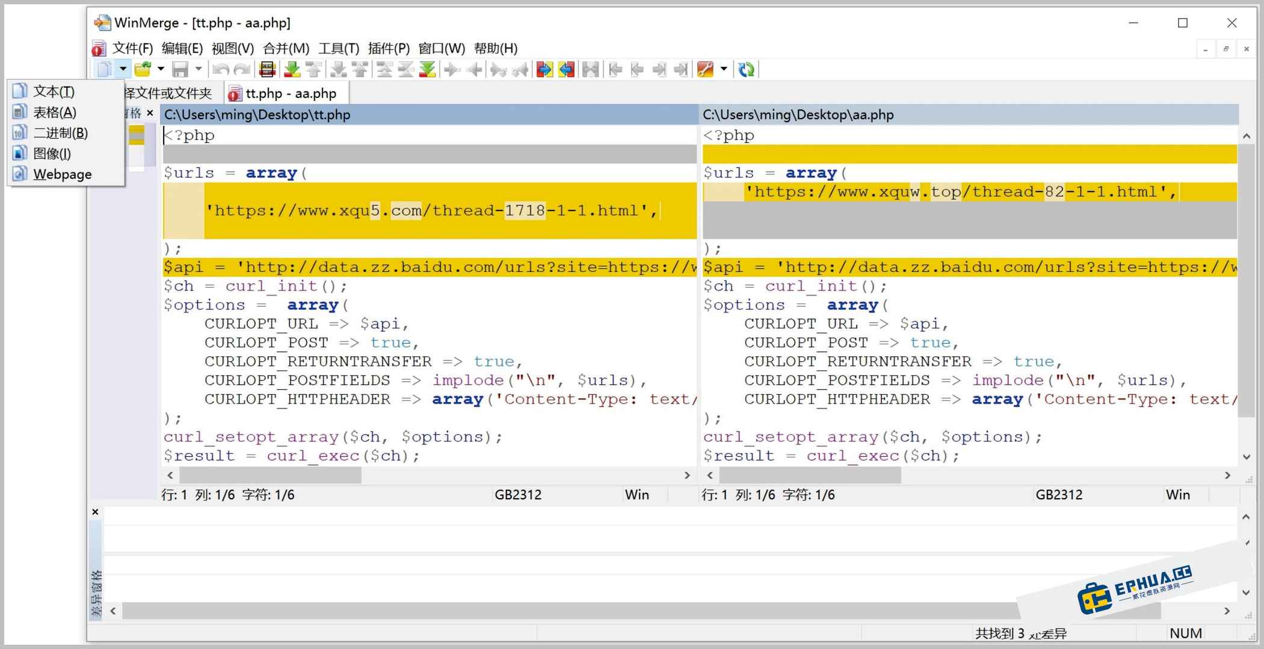
Task: Click the editor vertical scrollbar down arrow
Action: [1247, 457]
